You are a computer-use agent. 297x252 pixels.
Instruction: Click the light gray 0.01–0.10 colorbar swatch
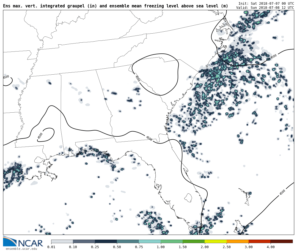(x=62, y=241)
